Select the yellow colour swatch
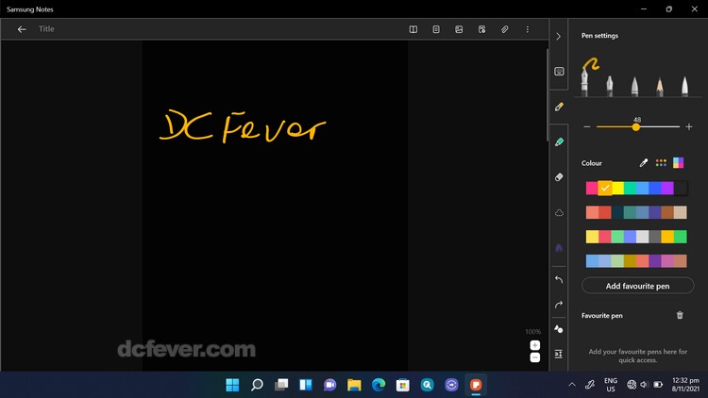708x398 pixels. 618,189
